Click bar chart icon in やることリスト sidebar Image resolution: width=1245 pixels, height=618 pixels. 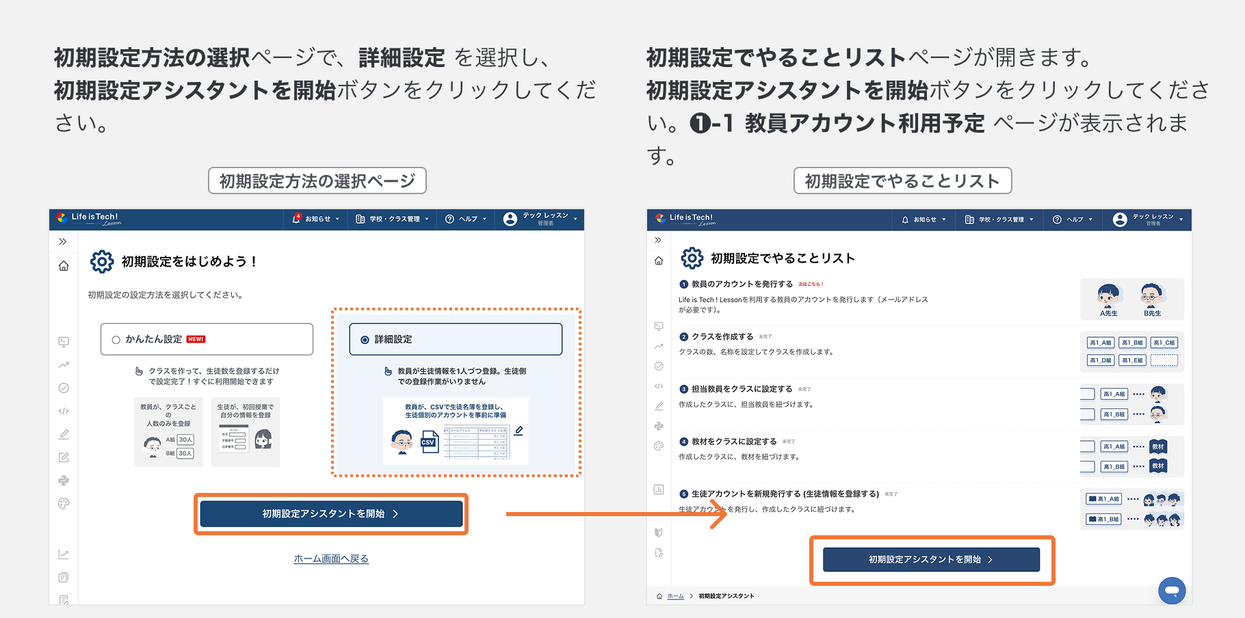[x=659, y=489]
